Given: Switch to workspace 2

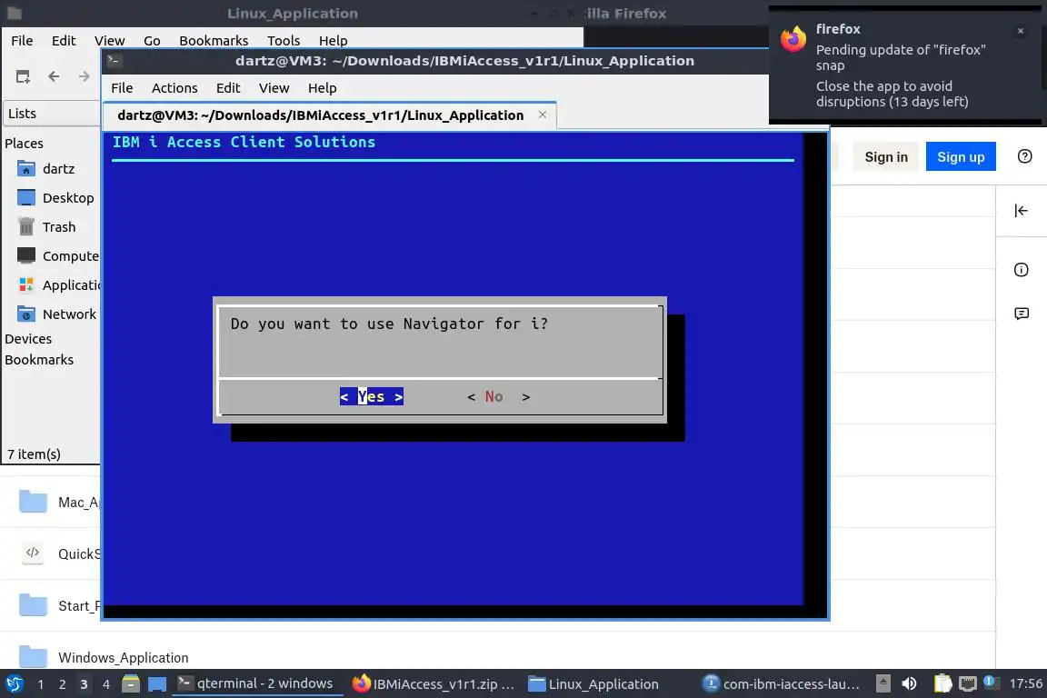Looking at the screenshot, I should (62, 684).
